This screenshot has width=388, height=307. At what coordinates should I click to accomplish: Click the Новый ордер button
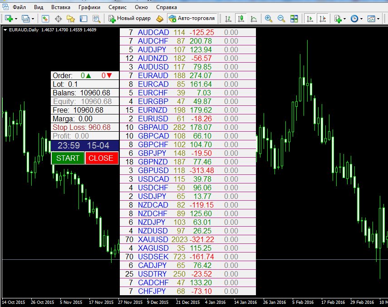(129, 19)
